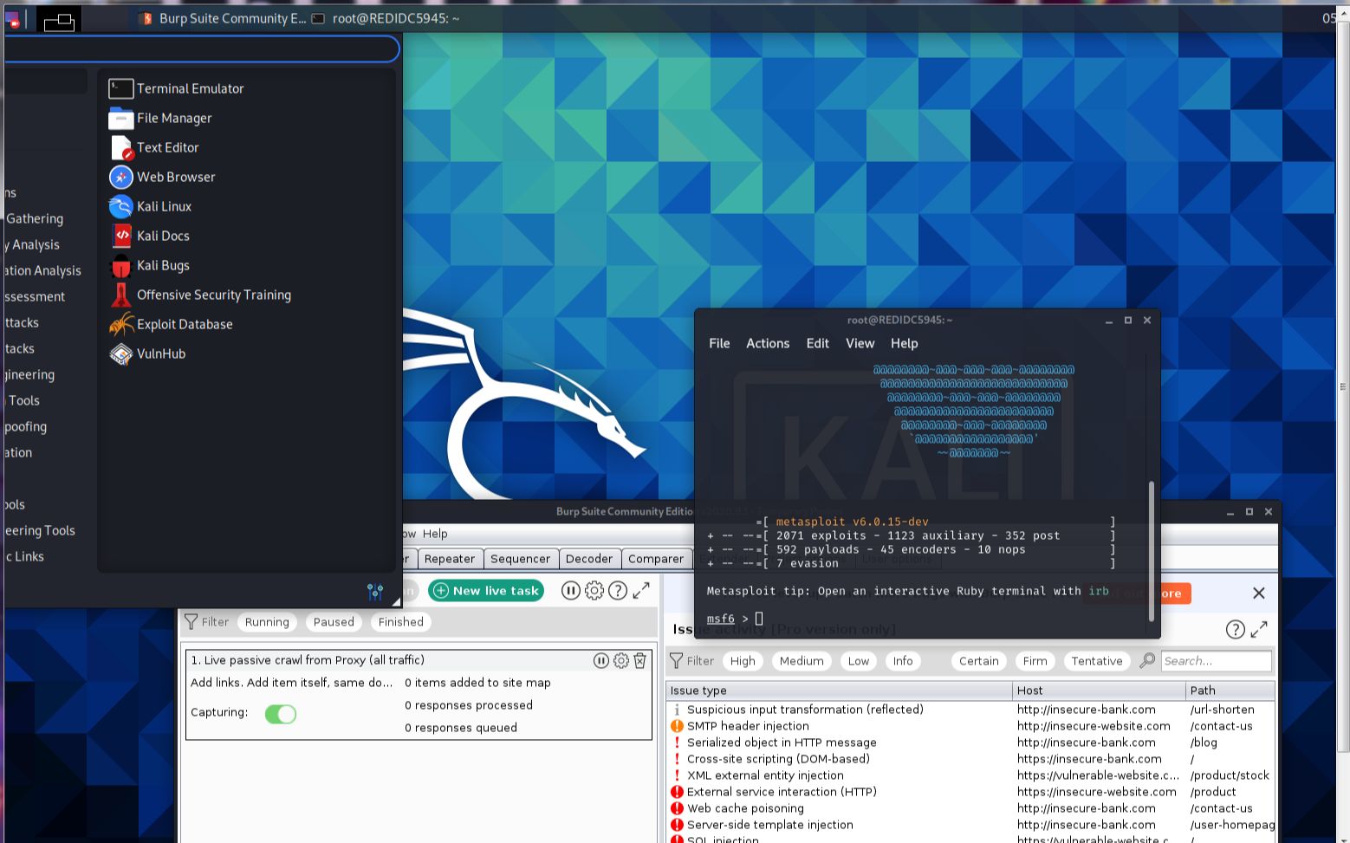Open File Manager from the application menu
Image resolution: width=1350 pixels, height=843 pixels.
point(160,118)
